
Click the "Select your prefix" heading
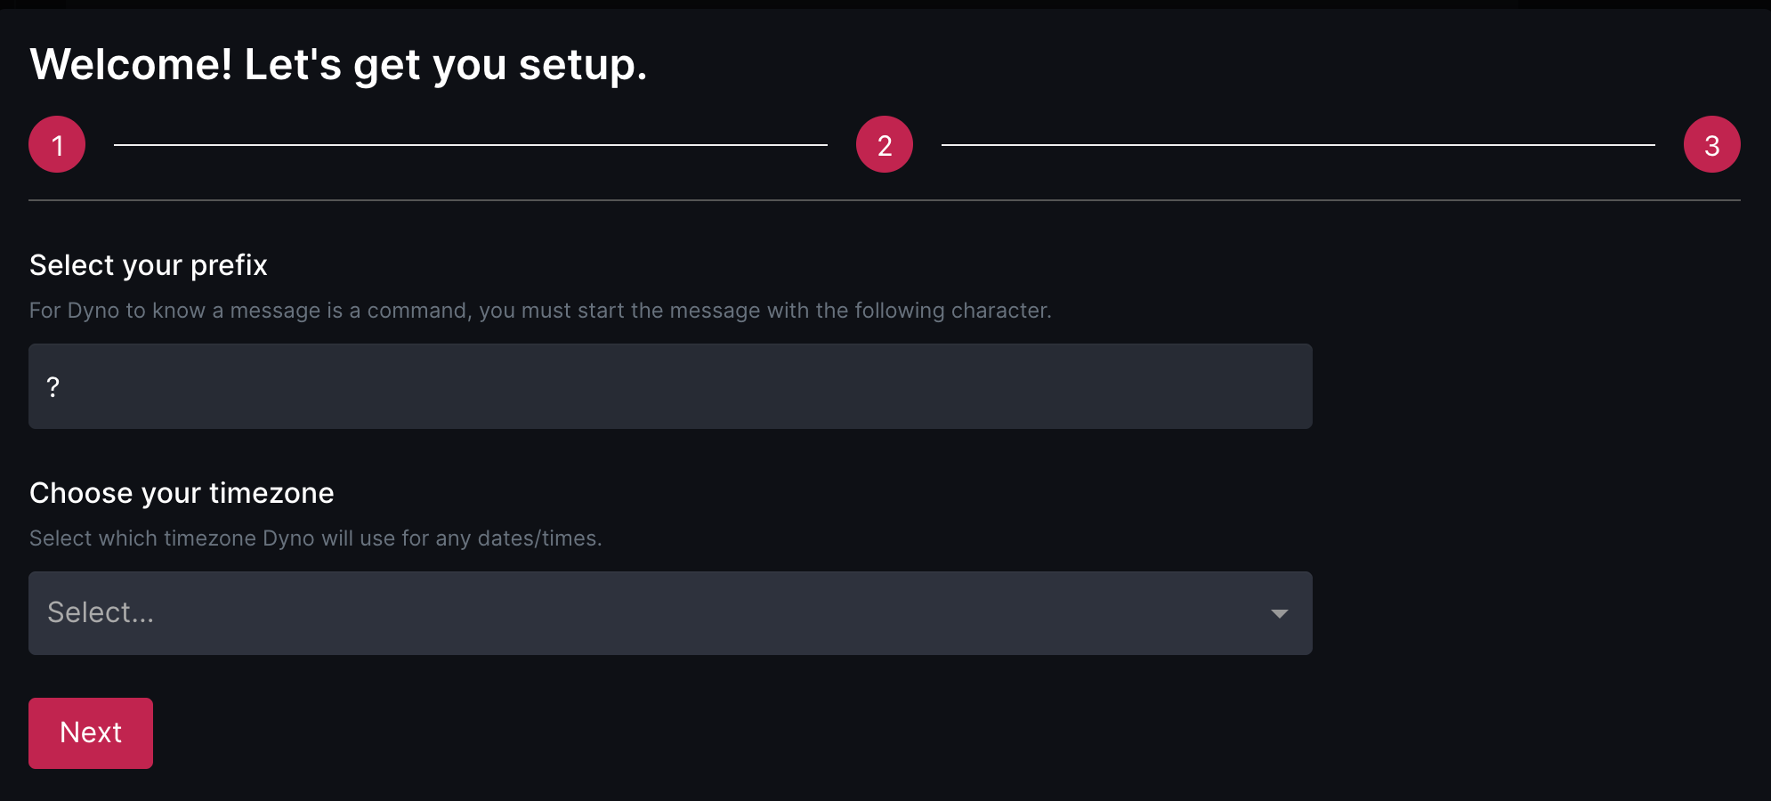(149, 265)
